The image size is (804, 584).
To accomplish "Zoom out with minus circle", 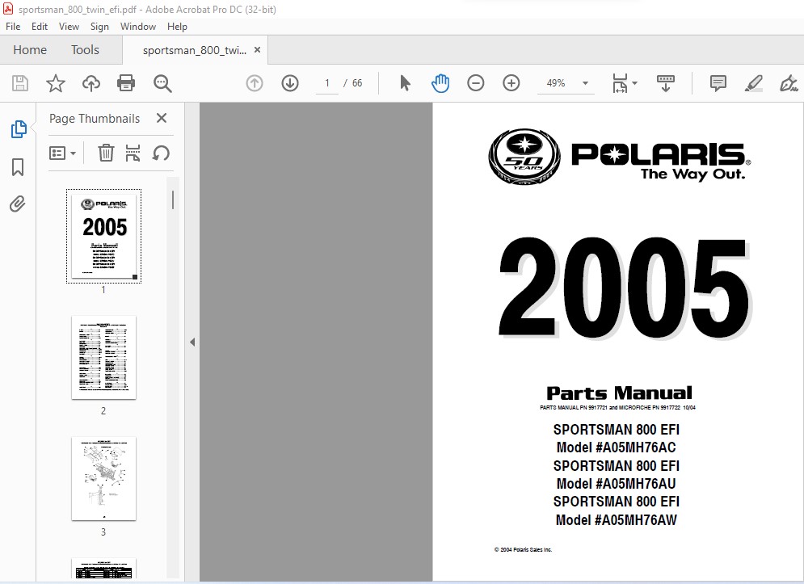I will [476, 83].
